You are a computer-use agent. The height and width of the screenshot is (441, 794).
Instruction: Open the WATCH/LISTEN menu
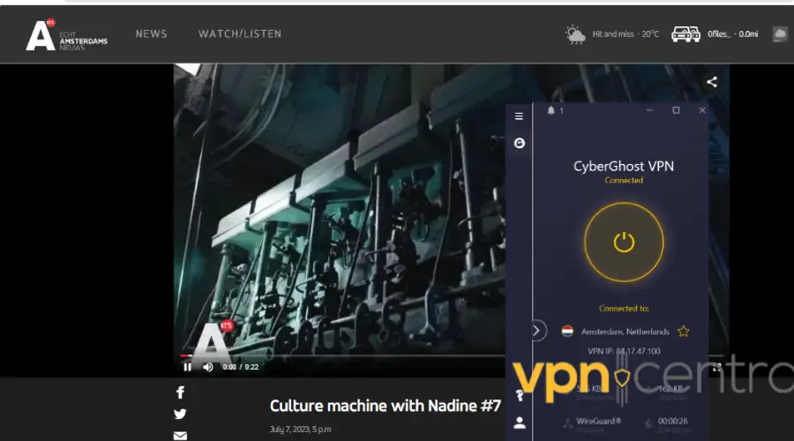[239, 34]
